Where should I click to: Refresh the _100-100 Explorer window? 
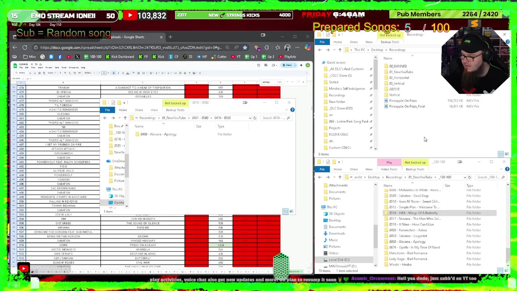pyautogui.click(x=469, y=177)
